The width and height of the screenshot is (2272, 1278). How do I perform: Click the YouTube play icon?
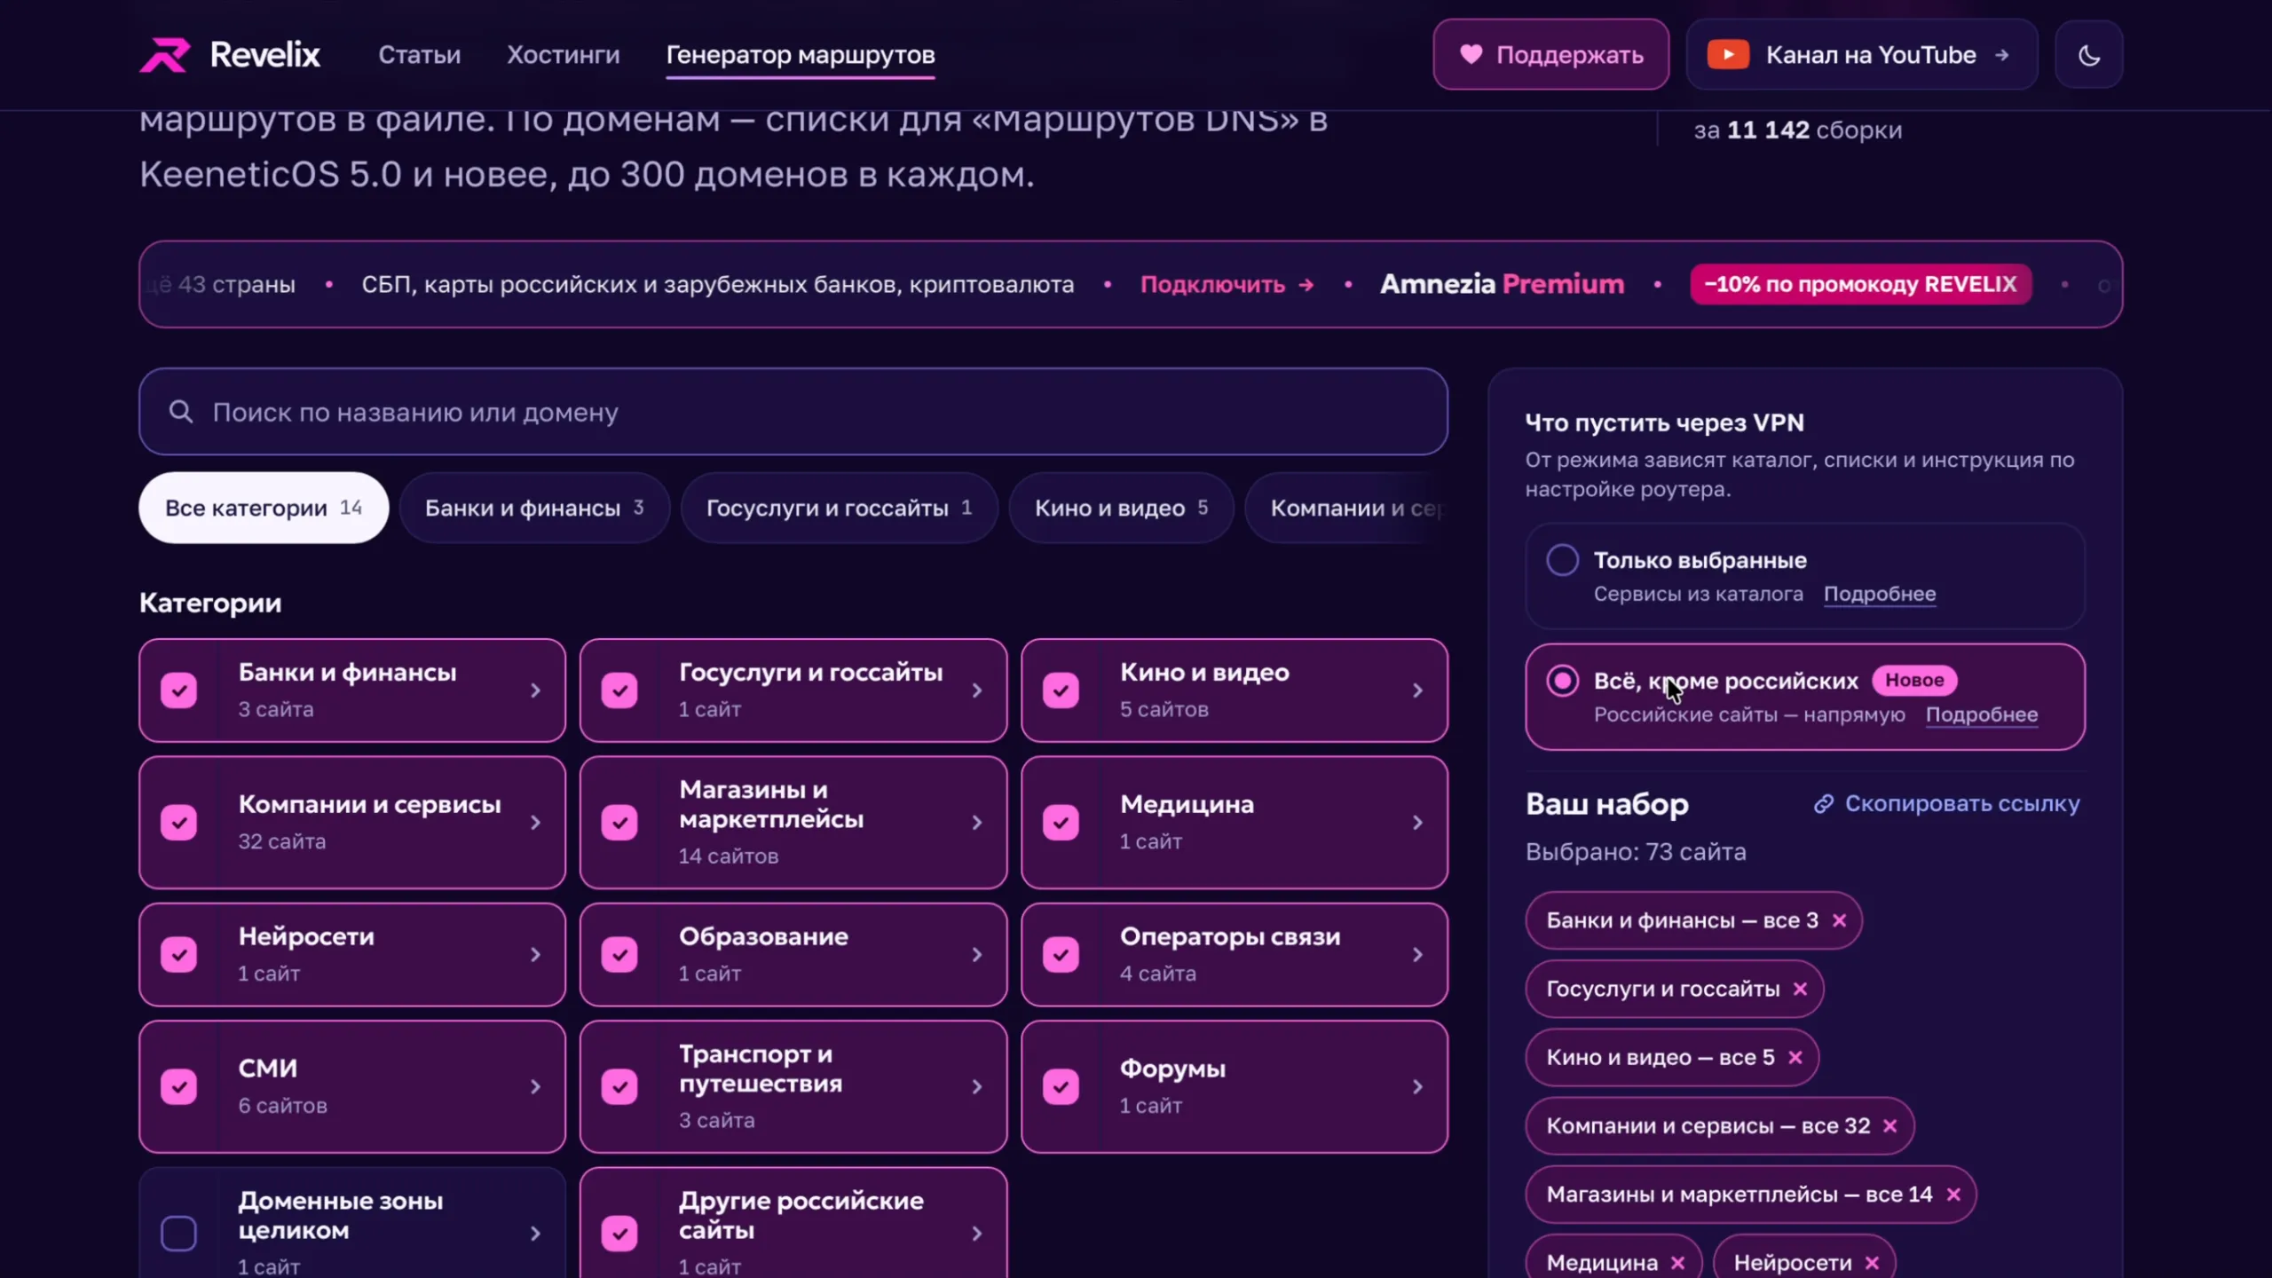pyautogui.click(x=1728, y=55)
